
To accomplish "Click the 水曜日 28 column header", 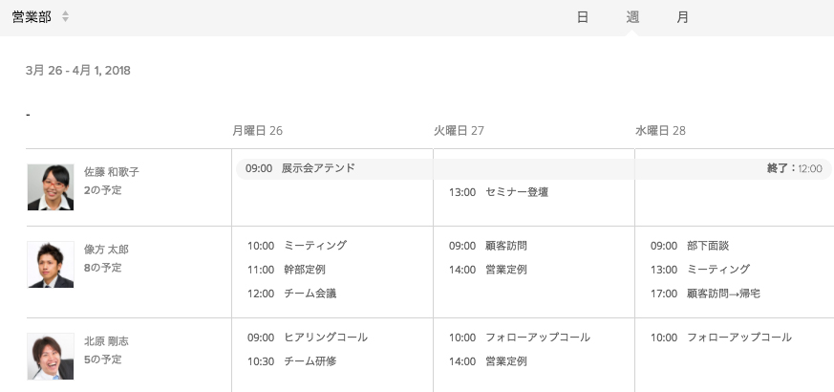I will pos(660,131).
